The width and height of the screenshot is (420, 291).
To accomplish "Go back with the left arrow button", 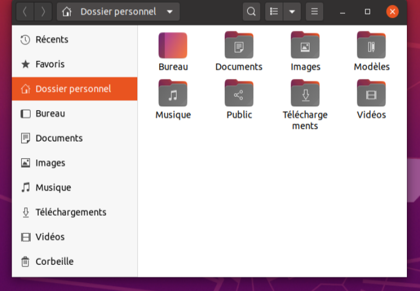I will pos(25,11).
